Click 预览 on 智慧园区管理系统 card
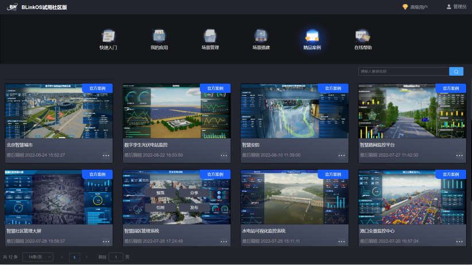This screenshot has width=472, height=265. [x=161, y=193]
